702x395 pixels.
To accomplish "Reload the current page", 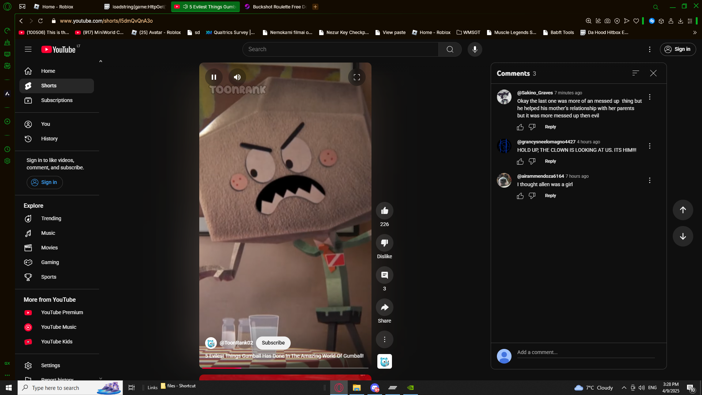I will 41,21.
